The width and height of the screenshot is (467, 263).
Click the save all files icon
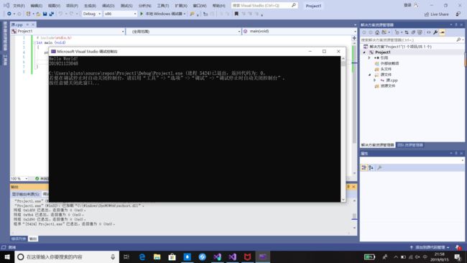(52, 14)
